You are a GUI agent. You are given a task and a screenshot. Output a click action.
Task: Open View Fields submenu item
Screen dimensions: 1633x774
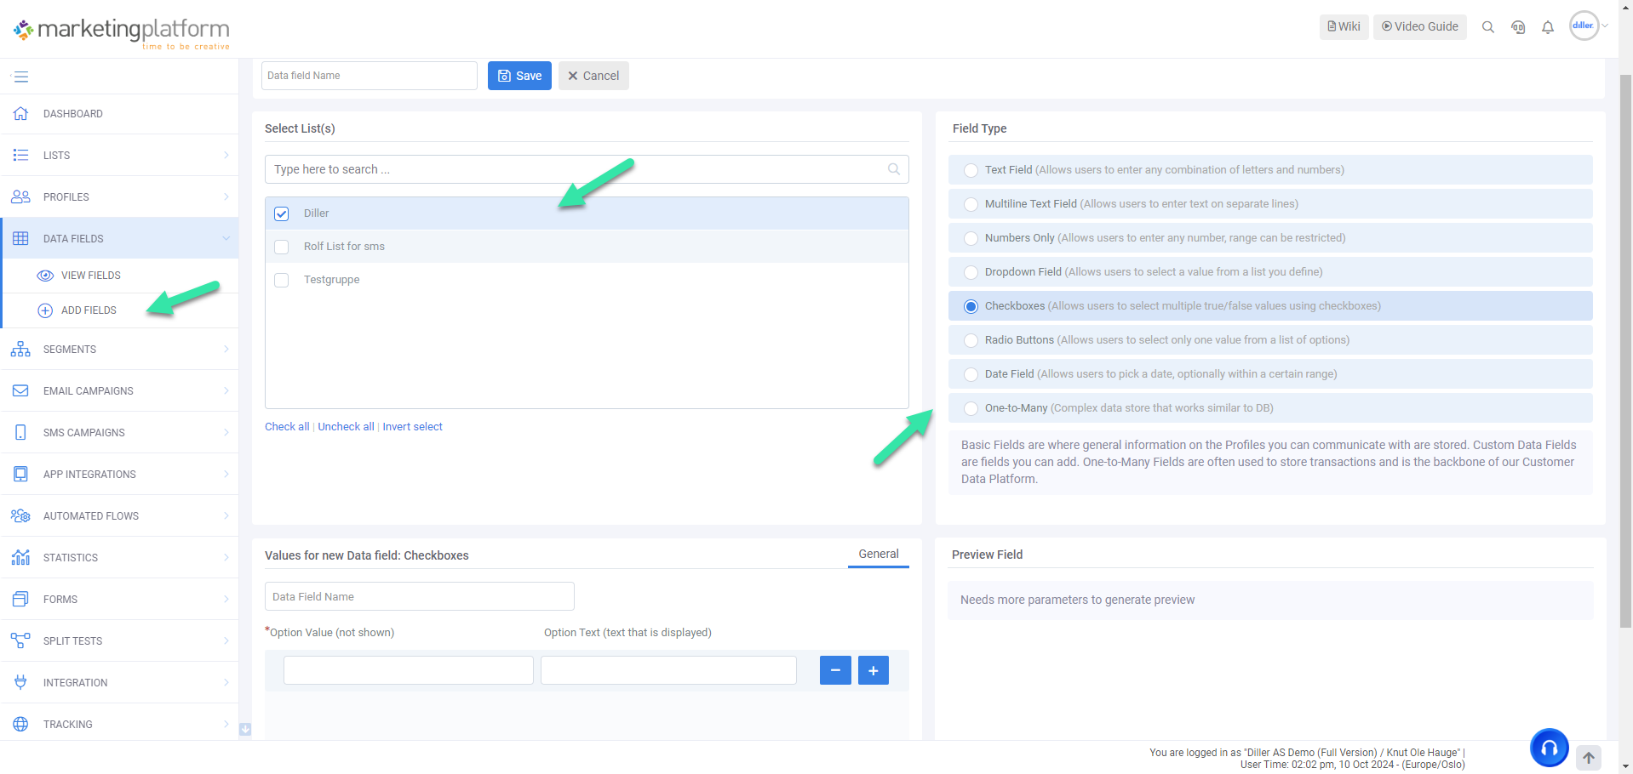90,276
